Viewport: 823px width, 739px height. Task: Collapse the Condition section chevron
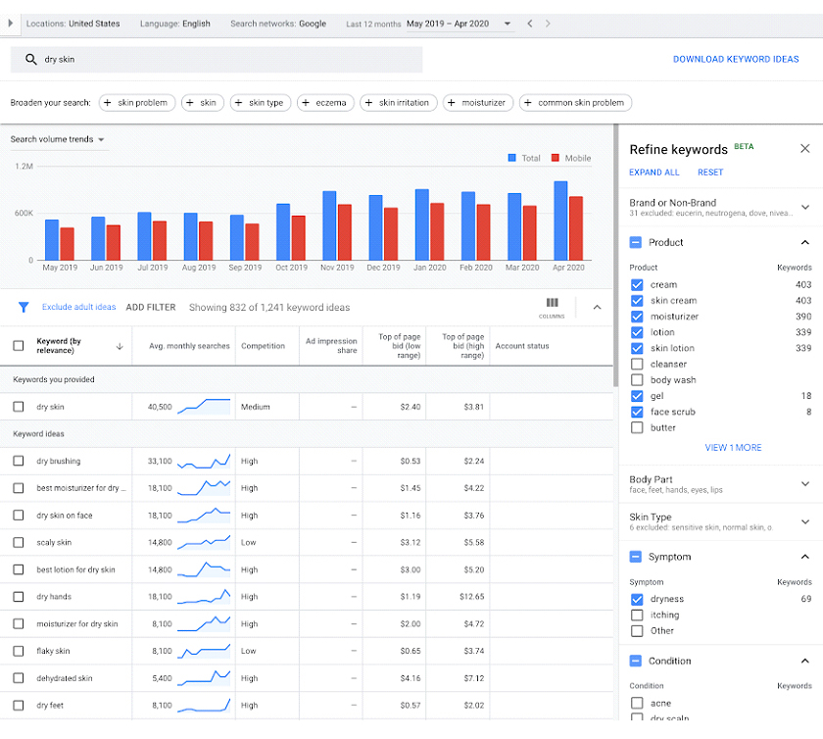(x=804, y=661)
